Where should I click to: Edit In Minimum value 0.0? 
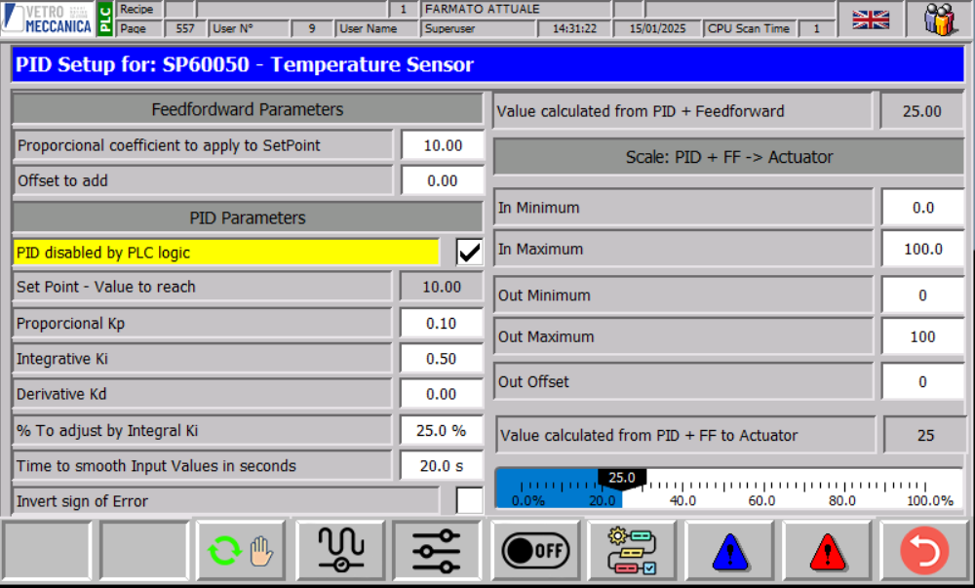[x=922, y=208]
